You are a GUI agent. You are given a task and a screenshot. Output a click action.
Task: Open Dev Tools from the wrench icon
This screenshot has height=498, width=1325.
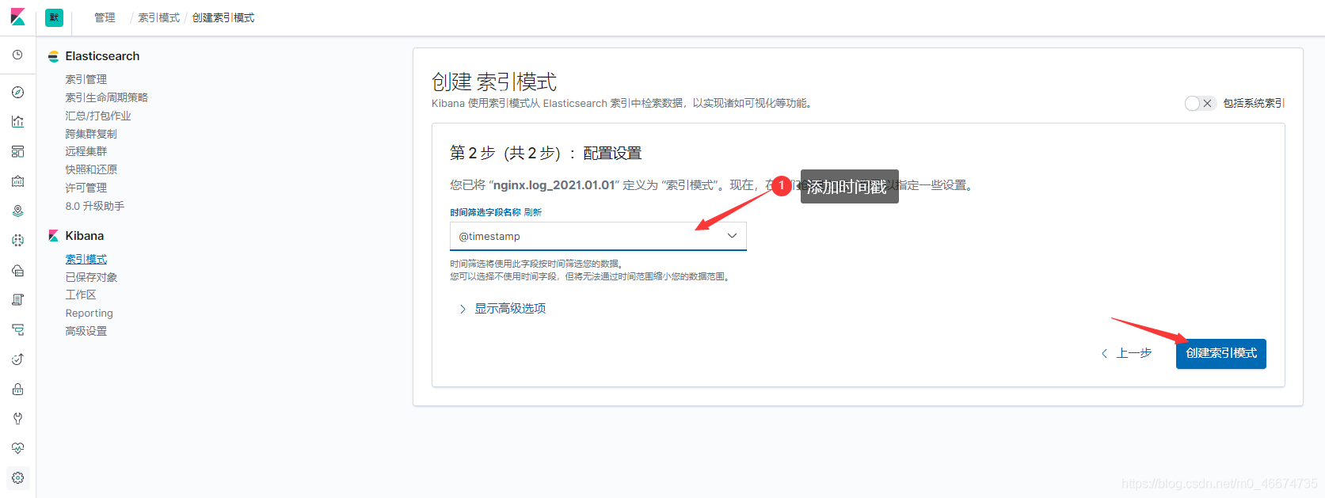pyautogui.click(x=17, y=419)
